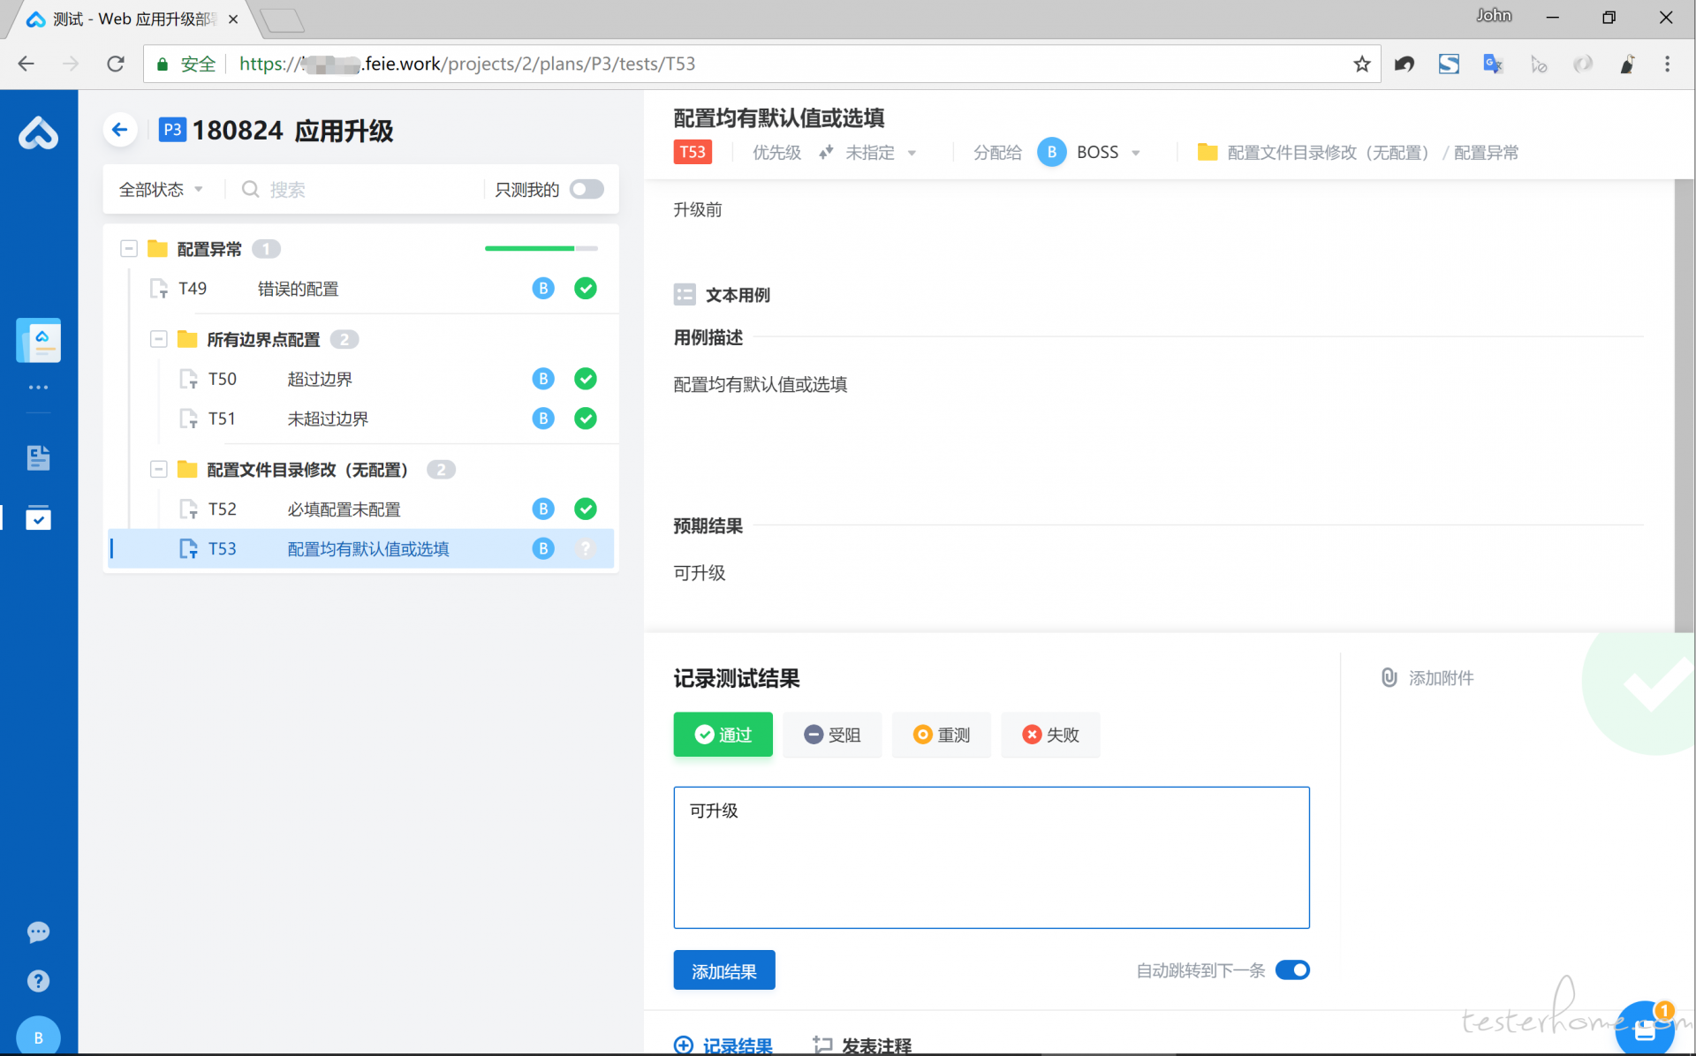This screenshot has height=1056, width=1696.
Task: Collapse the 配置异常 folder
Action: tap(129, 249)
